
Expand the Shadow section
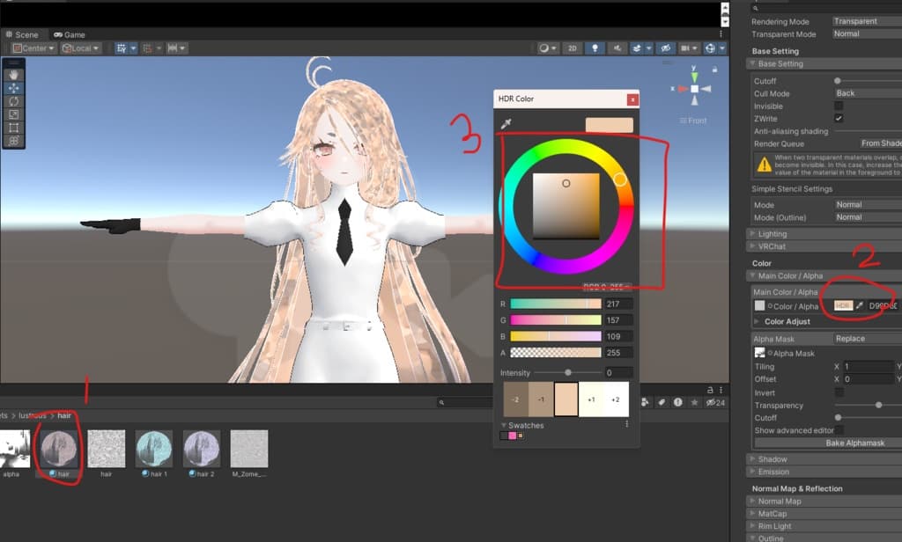773,459
